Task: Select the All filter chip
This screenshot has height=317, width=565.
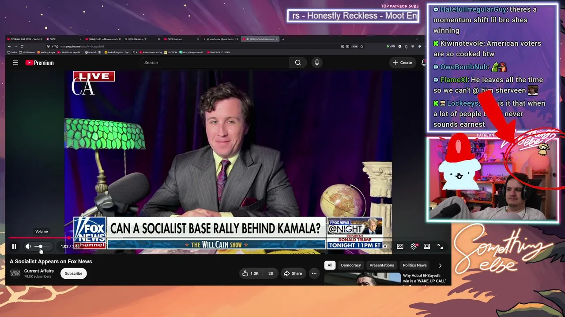Action: click(x=330, y=265)
